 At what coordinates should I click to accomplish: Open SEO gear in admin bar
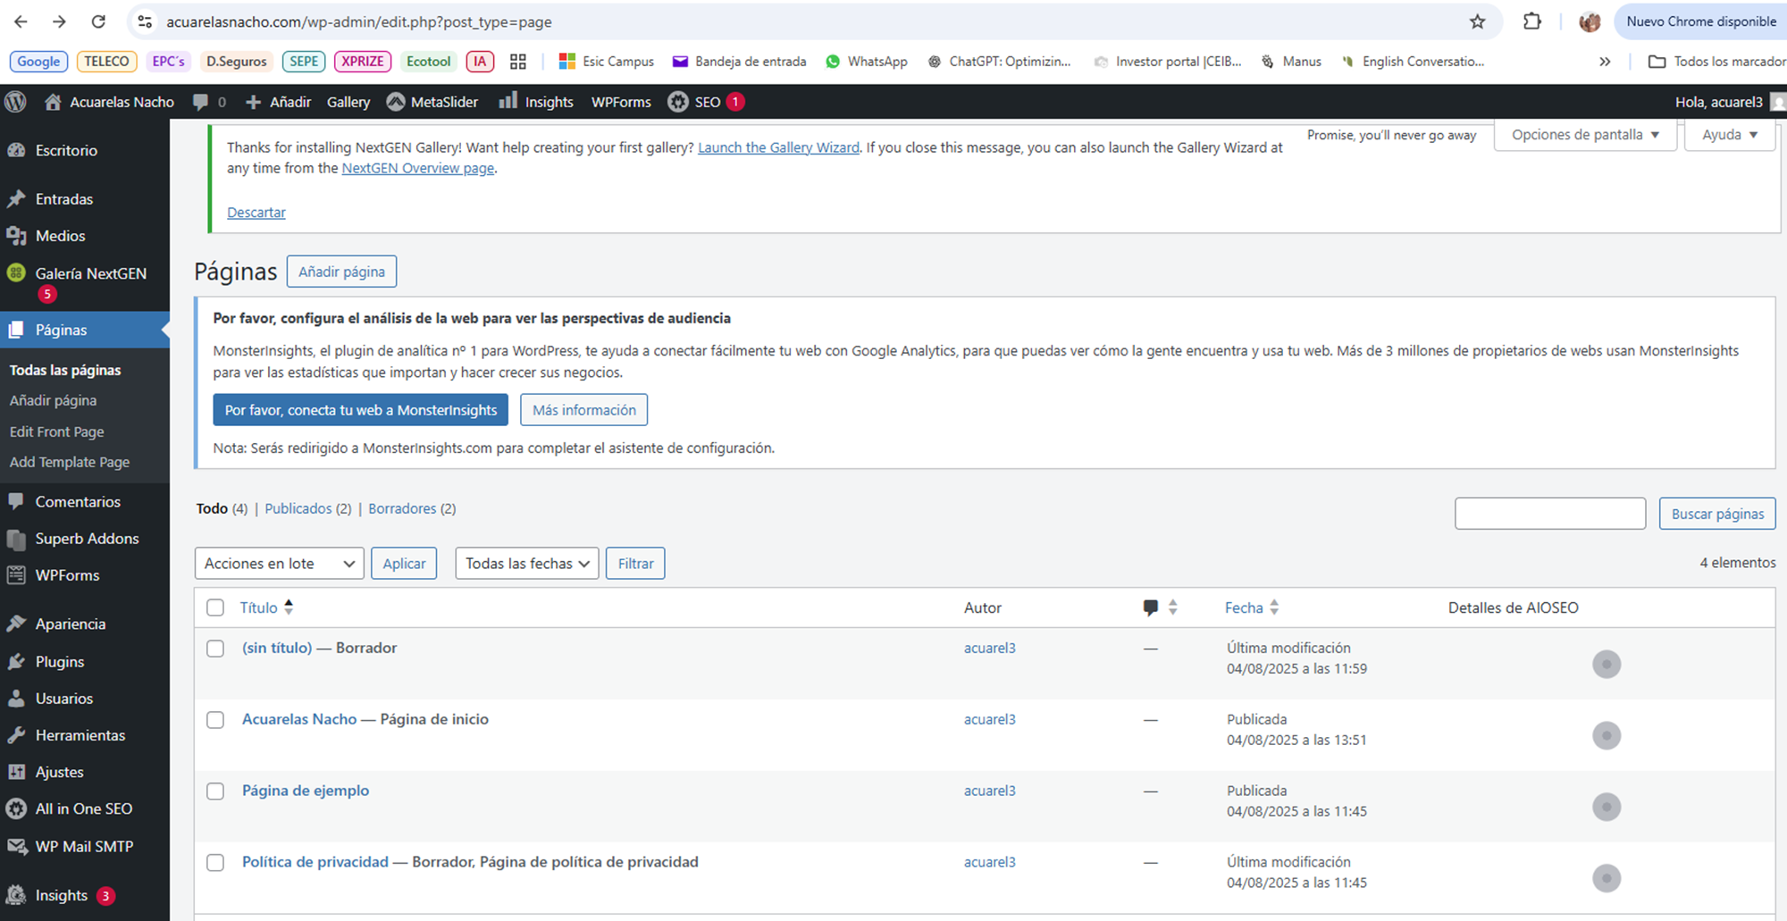coord(678,102)
